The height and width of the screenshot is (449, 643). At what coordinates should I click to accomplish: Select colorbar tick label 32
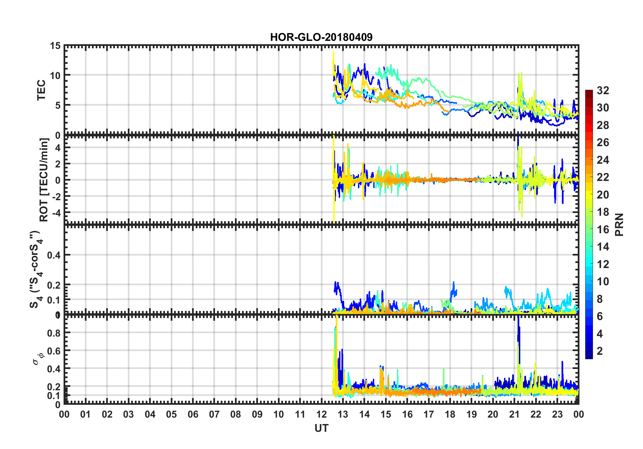click(603, 90)
